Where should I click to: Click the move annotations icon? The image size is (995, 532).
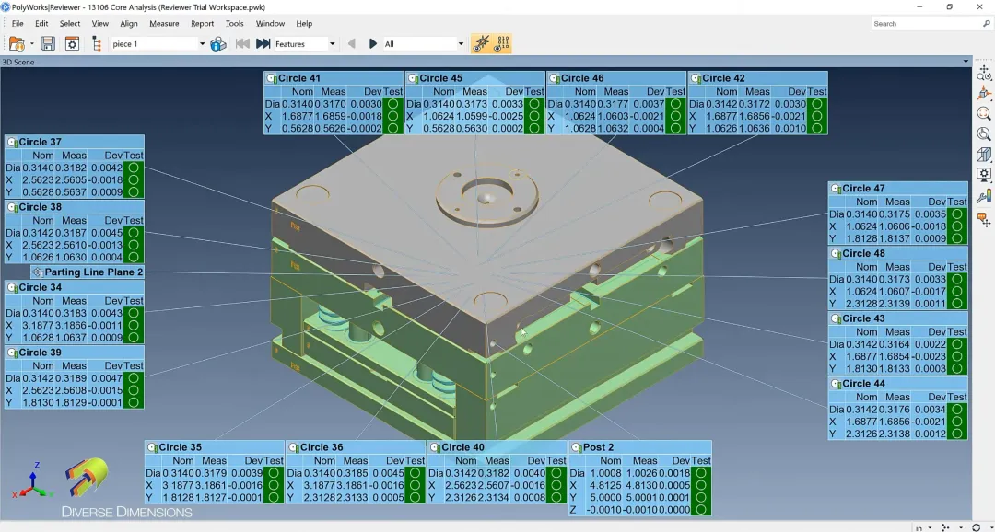pyautogui.click(x=984, y=219)
